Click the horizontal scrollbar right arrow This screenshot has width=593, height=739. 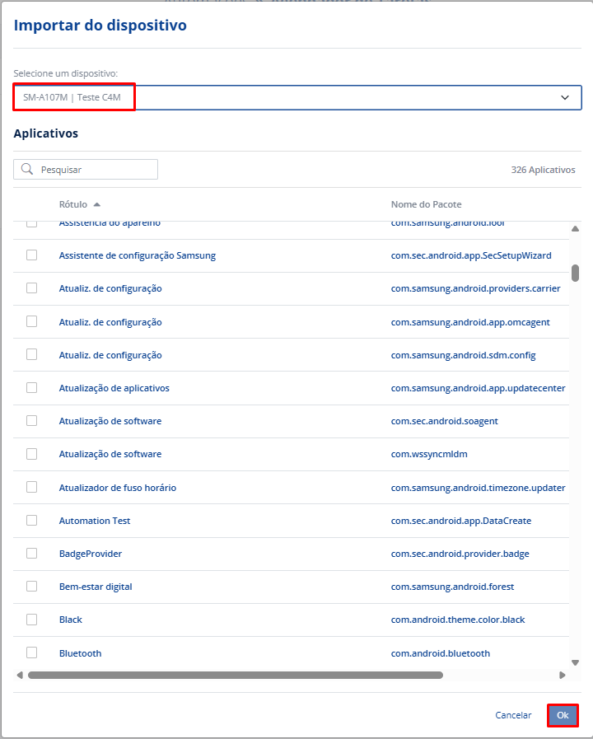(563, 675)
